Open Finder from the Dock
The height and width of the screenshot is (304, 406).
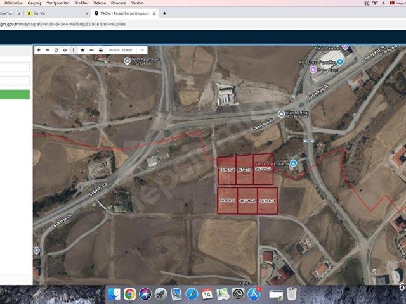(x=114, y=294)
